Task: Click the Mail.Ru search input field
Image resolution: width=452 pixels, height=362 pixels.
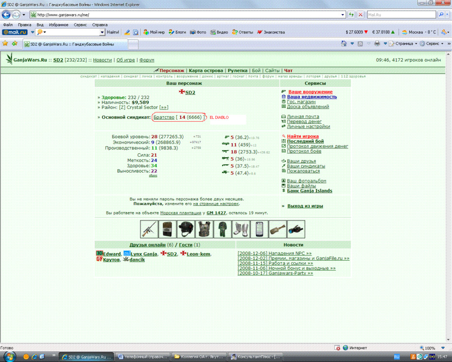Action: point(401,15)
